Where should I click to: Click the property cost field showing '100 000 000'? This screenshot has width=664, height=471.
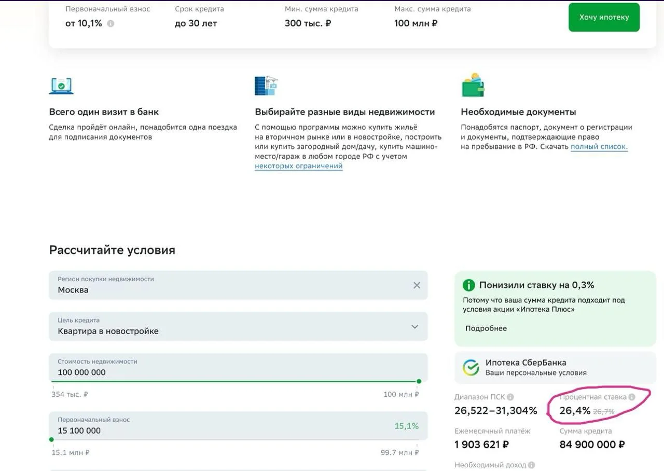click(x=238, y=368)
